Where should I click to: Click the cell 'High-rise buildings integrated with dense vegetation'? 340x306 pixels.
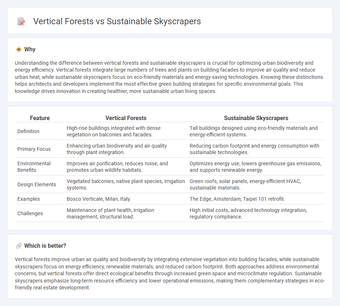click(126, 131)
